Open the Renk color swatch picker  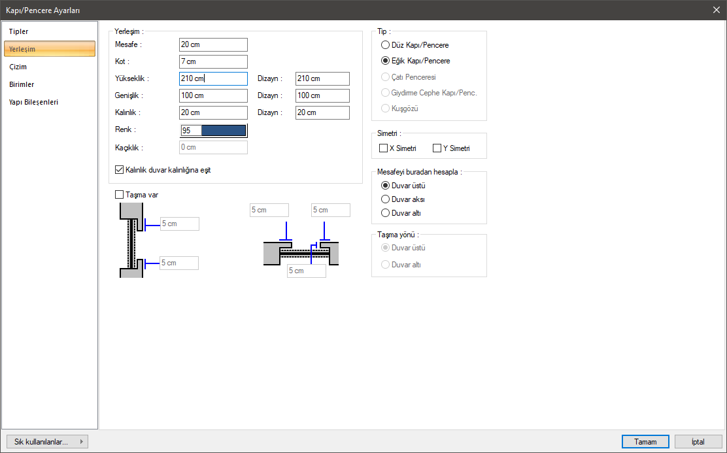[223, 130]
